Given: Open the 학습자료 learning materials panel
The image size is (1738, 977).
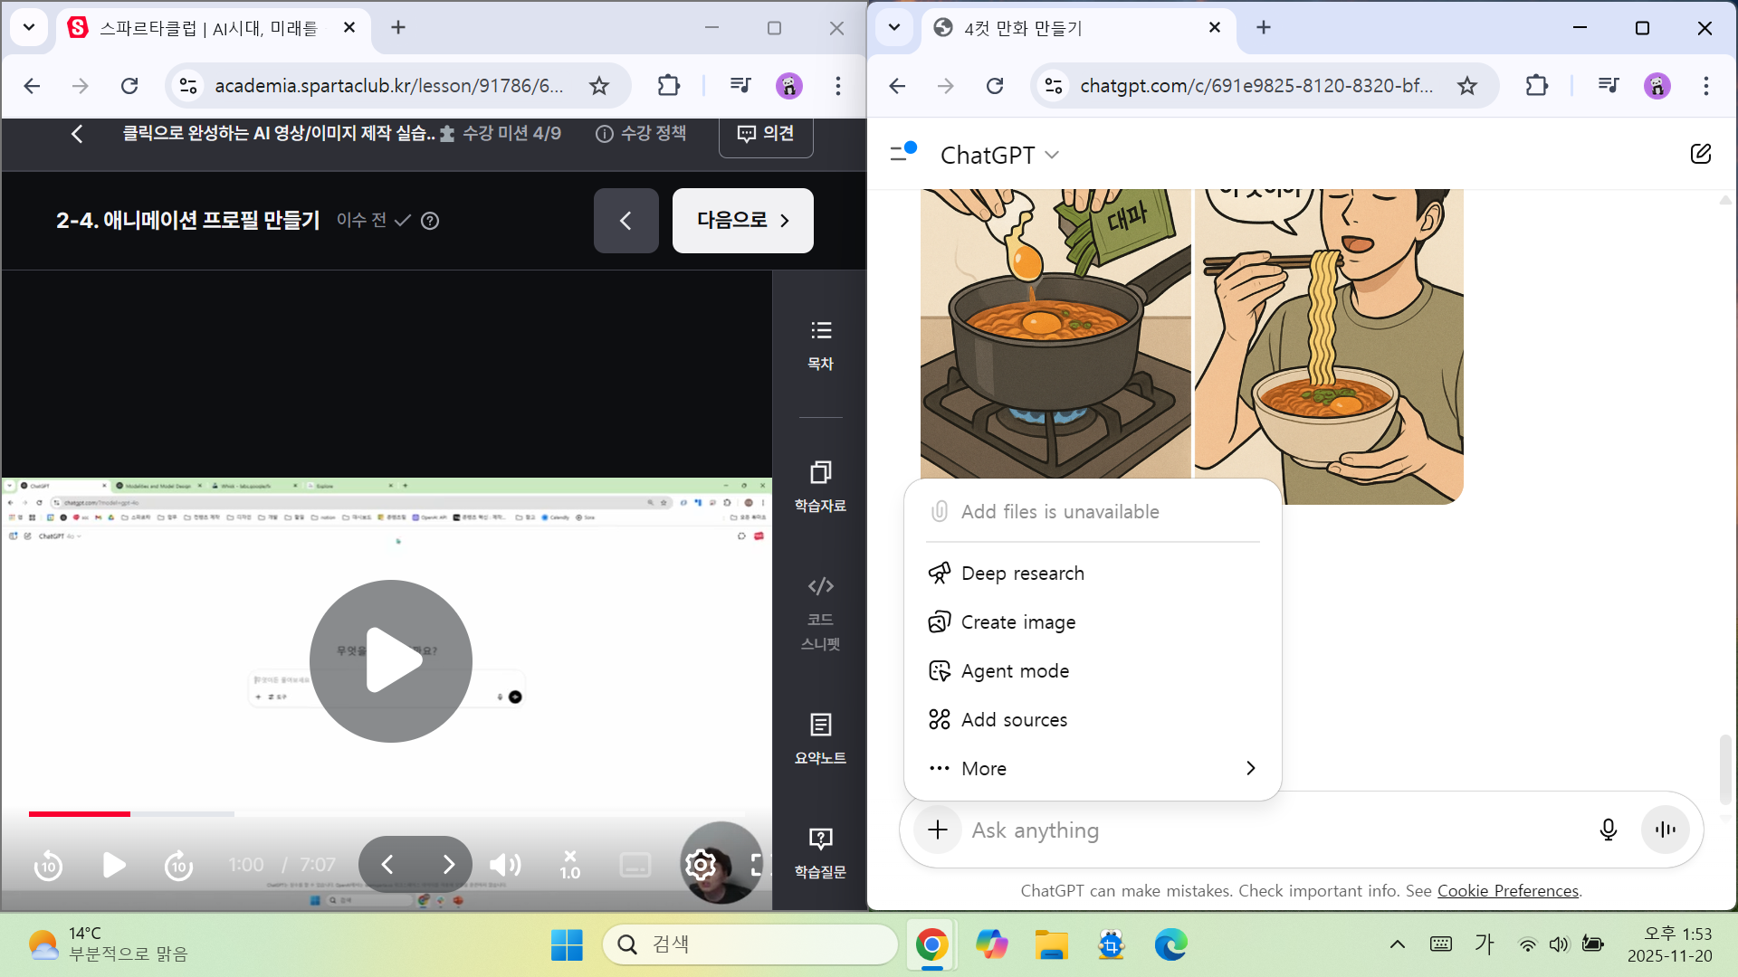Looking at the screenshot, I should coord(820,487).
